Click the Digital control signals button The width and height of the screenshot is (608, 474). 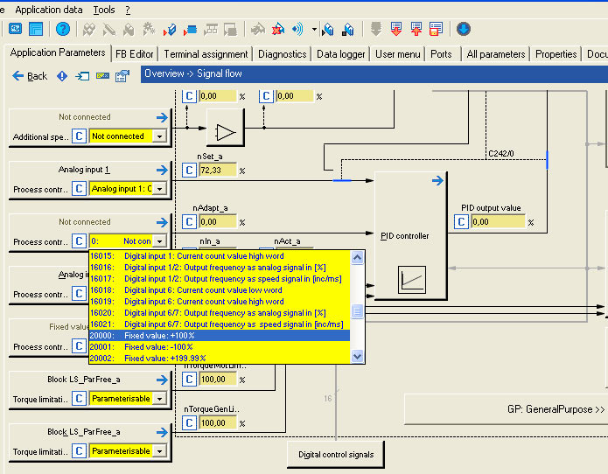tap(336, 455)
